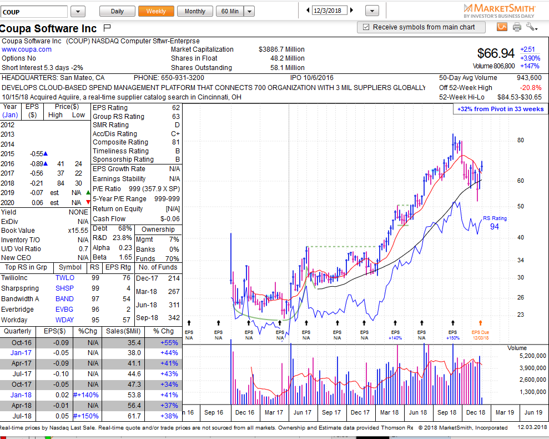
Task: Open the EVBG symbol link
Action: click(64, 310)
